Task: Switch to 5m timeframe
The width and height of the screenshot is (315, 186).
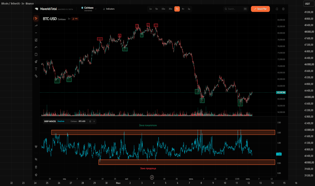Action: [156, 9]
